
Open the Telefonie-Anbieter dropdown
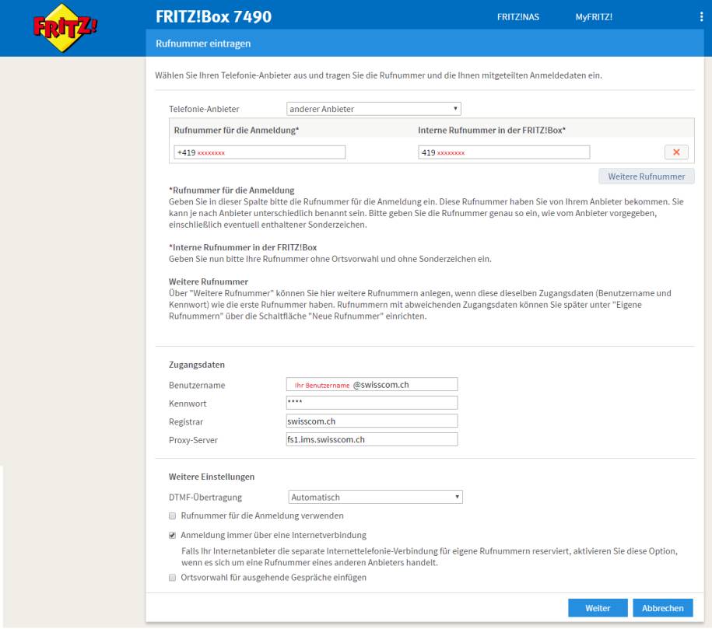(374, 109)
